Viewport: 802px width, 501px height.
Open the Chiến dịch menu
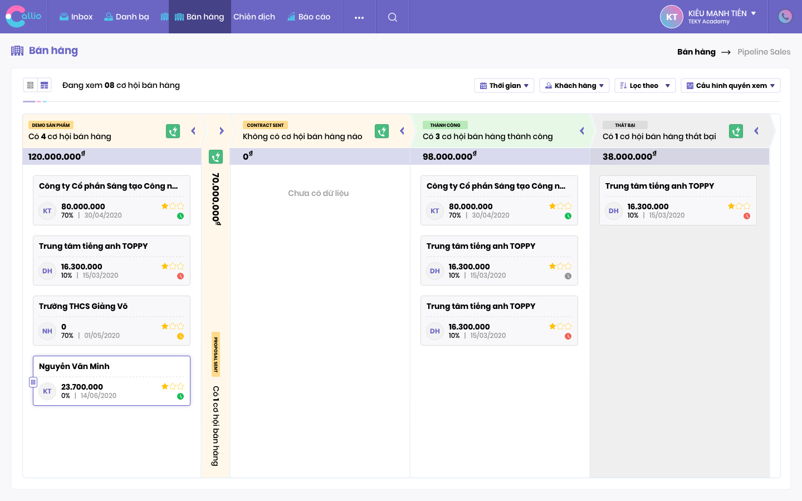(254, 17)
